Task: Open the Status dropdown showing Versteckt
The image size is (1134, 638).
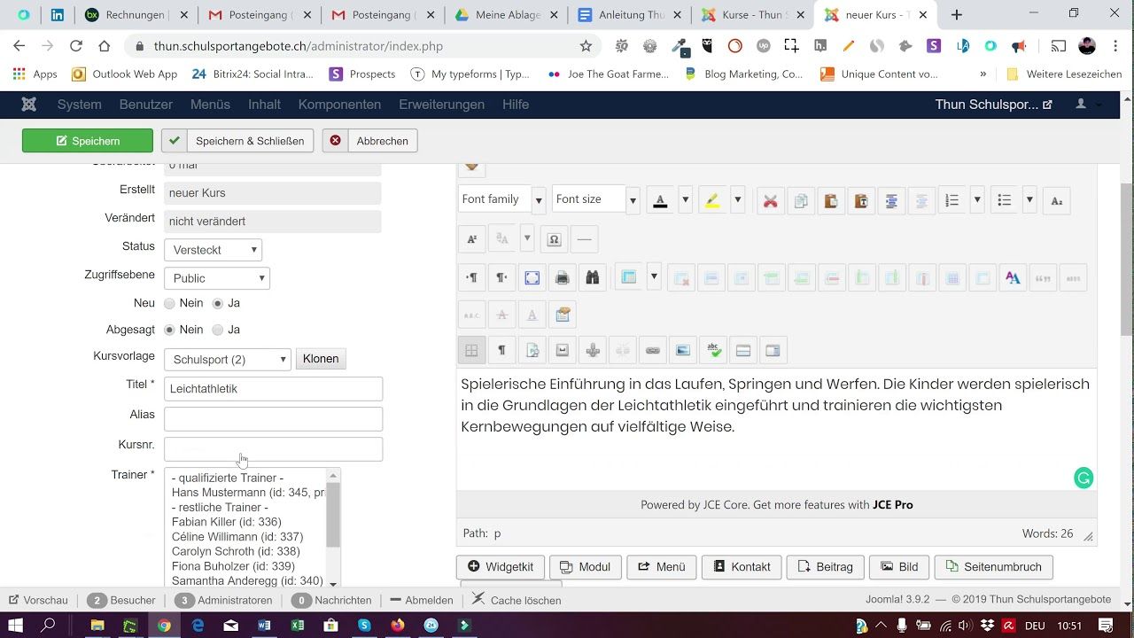Action: (x=214, y=250)
